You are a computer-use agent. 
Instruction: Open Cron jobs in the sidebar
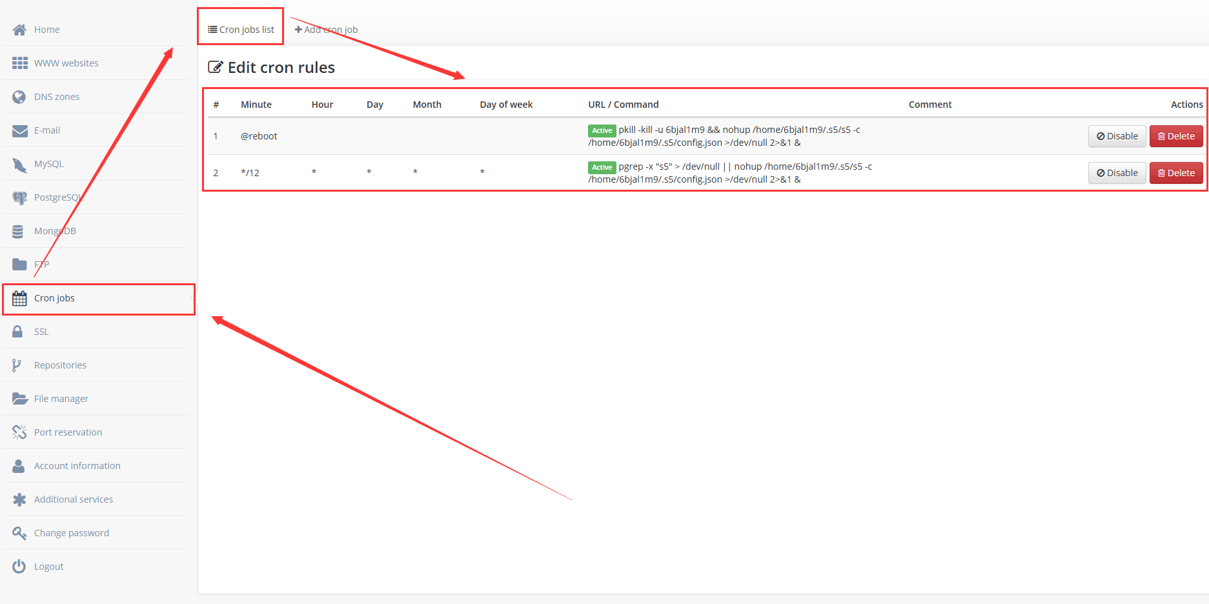pyautogui.click(x=54, y=298)
